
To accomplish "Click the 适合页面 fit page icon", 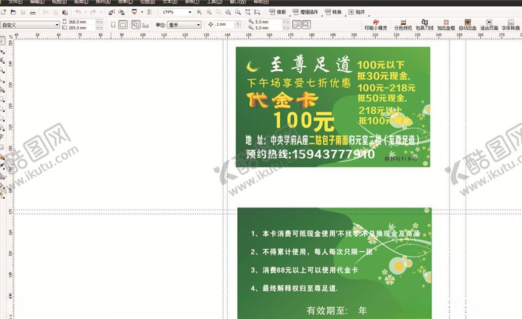I will click(x=489, y=25).
